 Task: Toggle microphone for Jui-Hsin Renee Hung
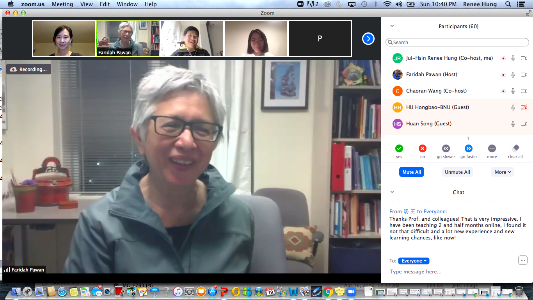513,58
